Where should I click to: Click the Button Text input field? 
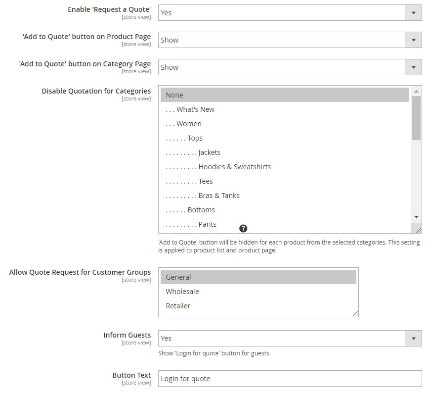(290, 379)
